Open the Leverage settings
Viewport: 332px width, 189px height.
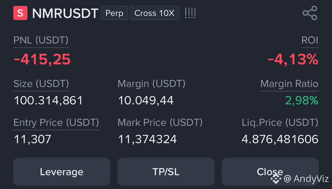click(62, 172)
